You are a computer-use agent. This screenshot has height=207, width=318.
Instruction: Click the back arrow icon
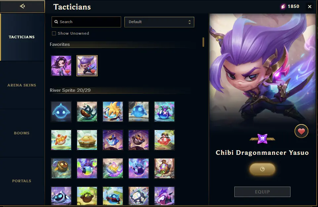[x=22, y=6]
